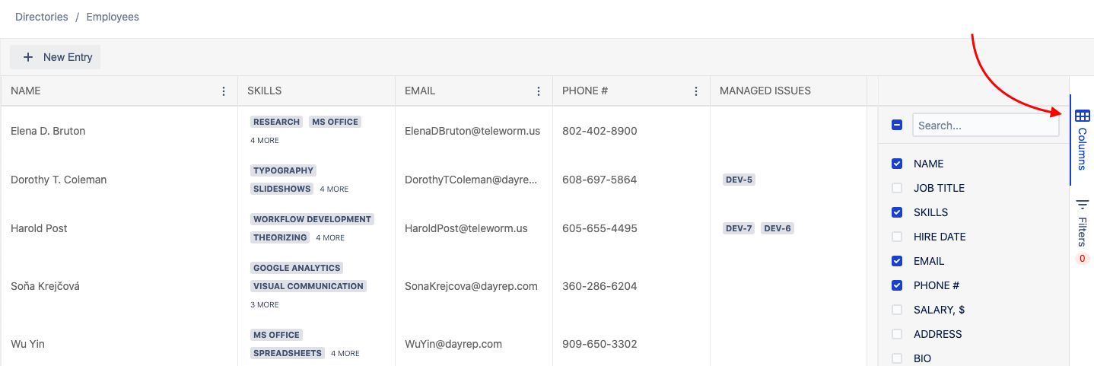This screenshot has width=1094, height=366.
Task: Uncheck the SKILLS column checkbox
Action: coord(897,212)
